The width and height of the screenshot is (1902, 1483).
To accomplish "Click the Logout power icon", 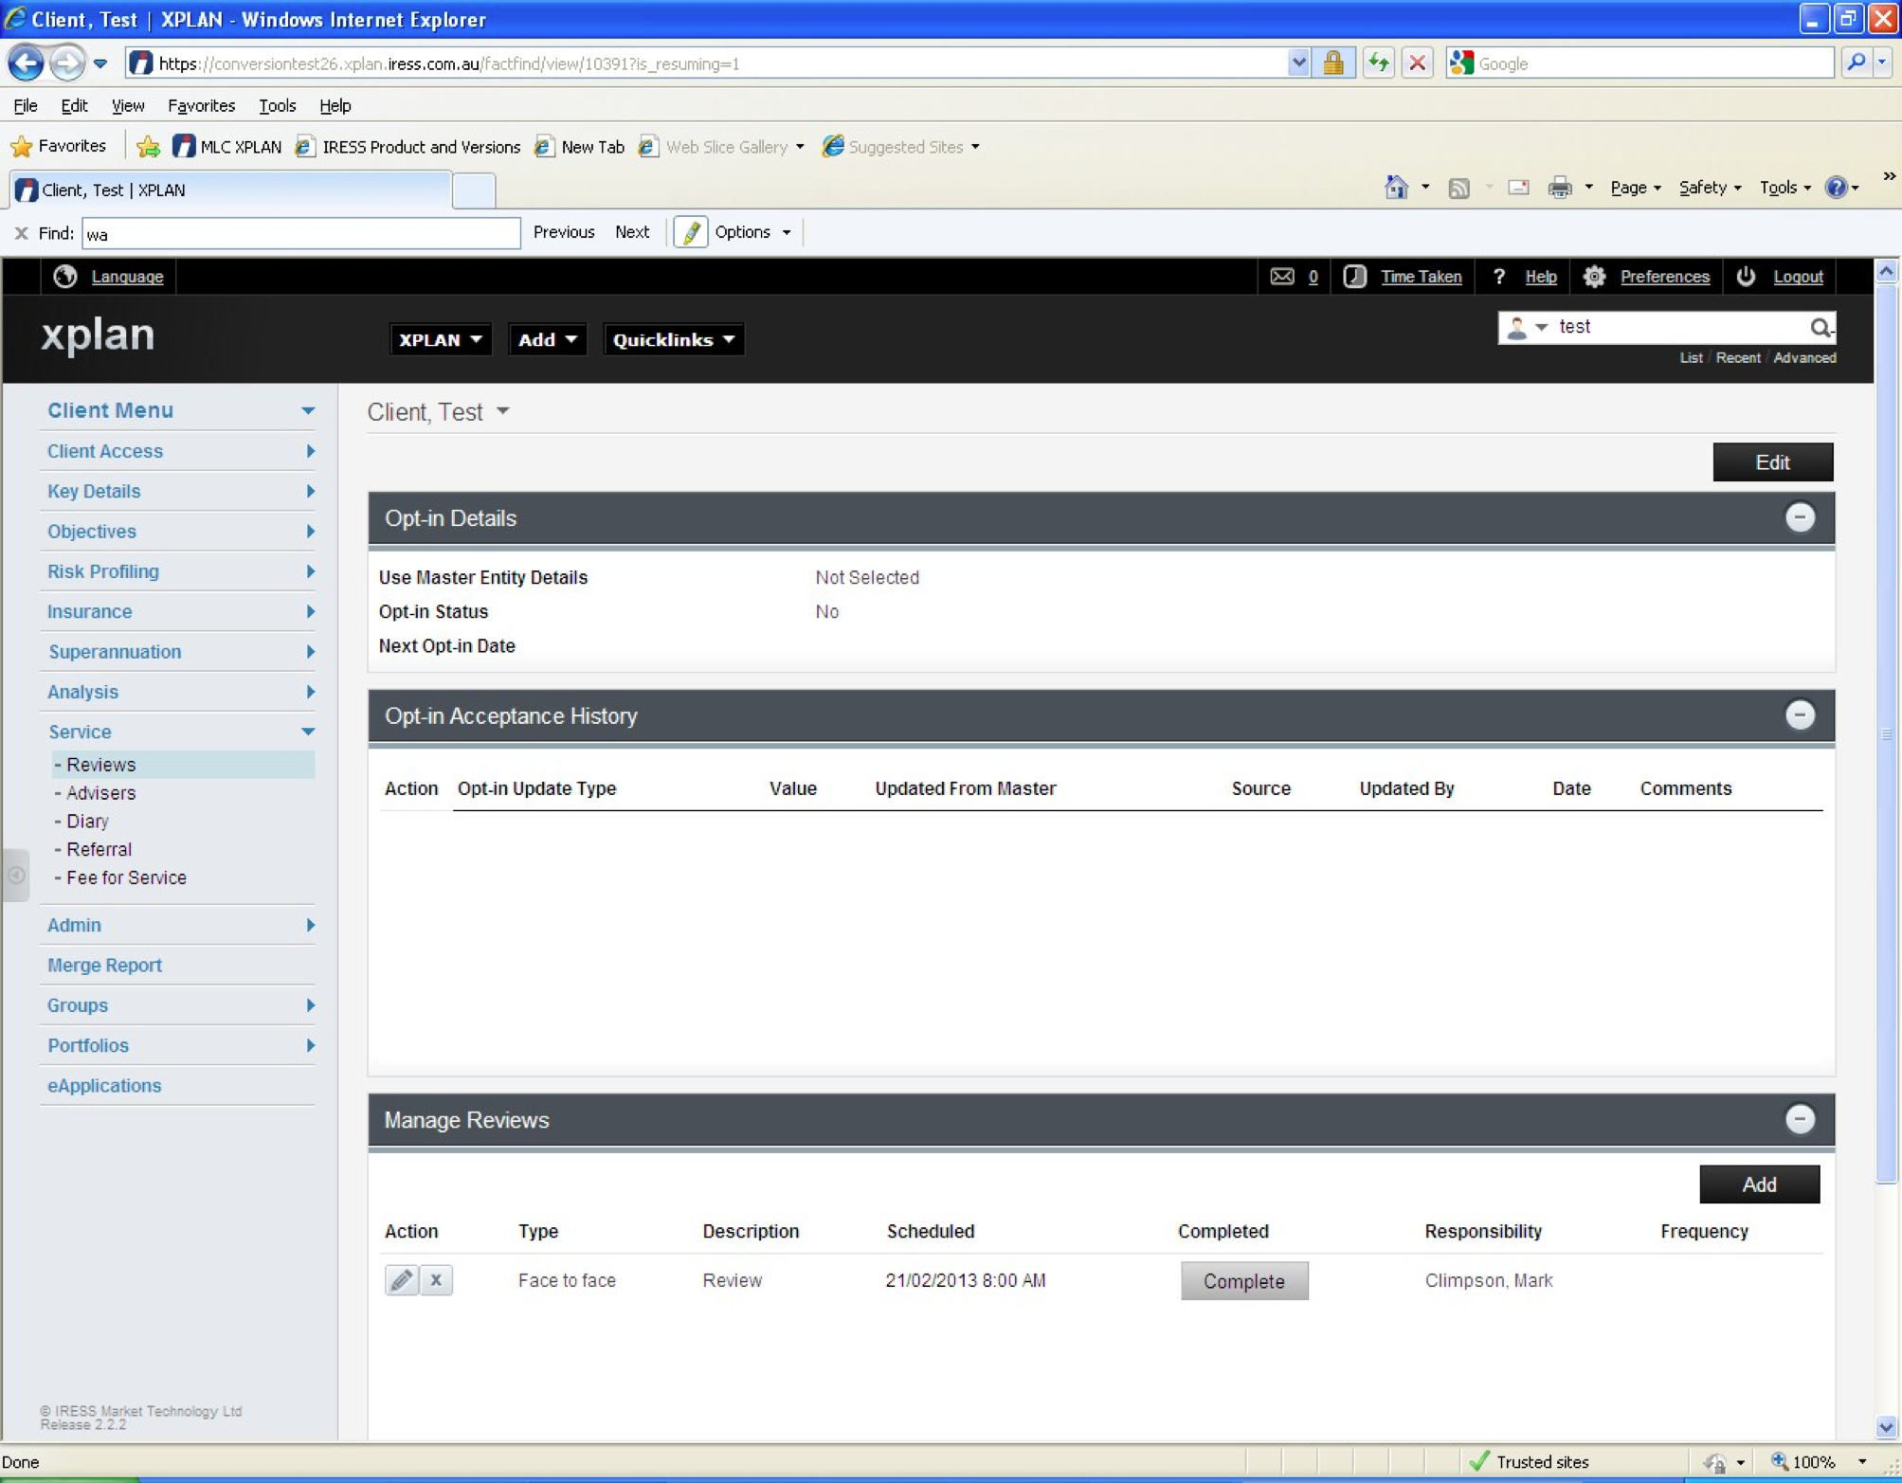I will tap(1746, 277).
